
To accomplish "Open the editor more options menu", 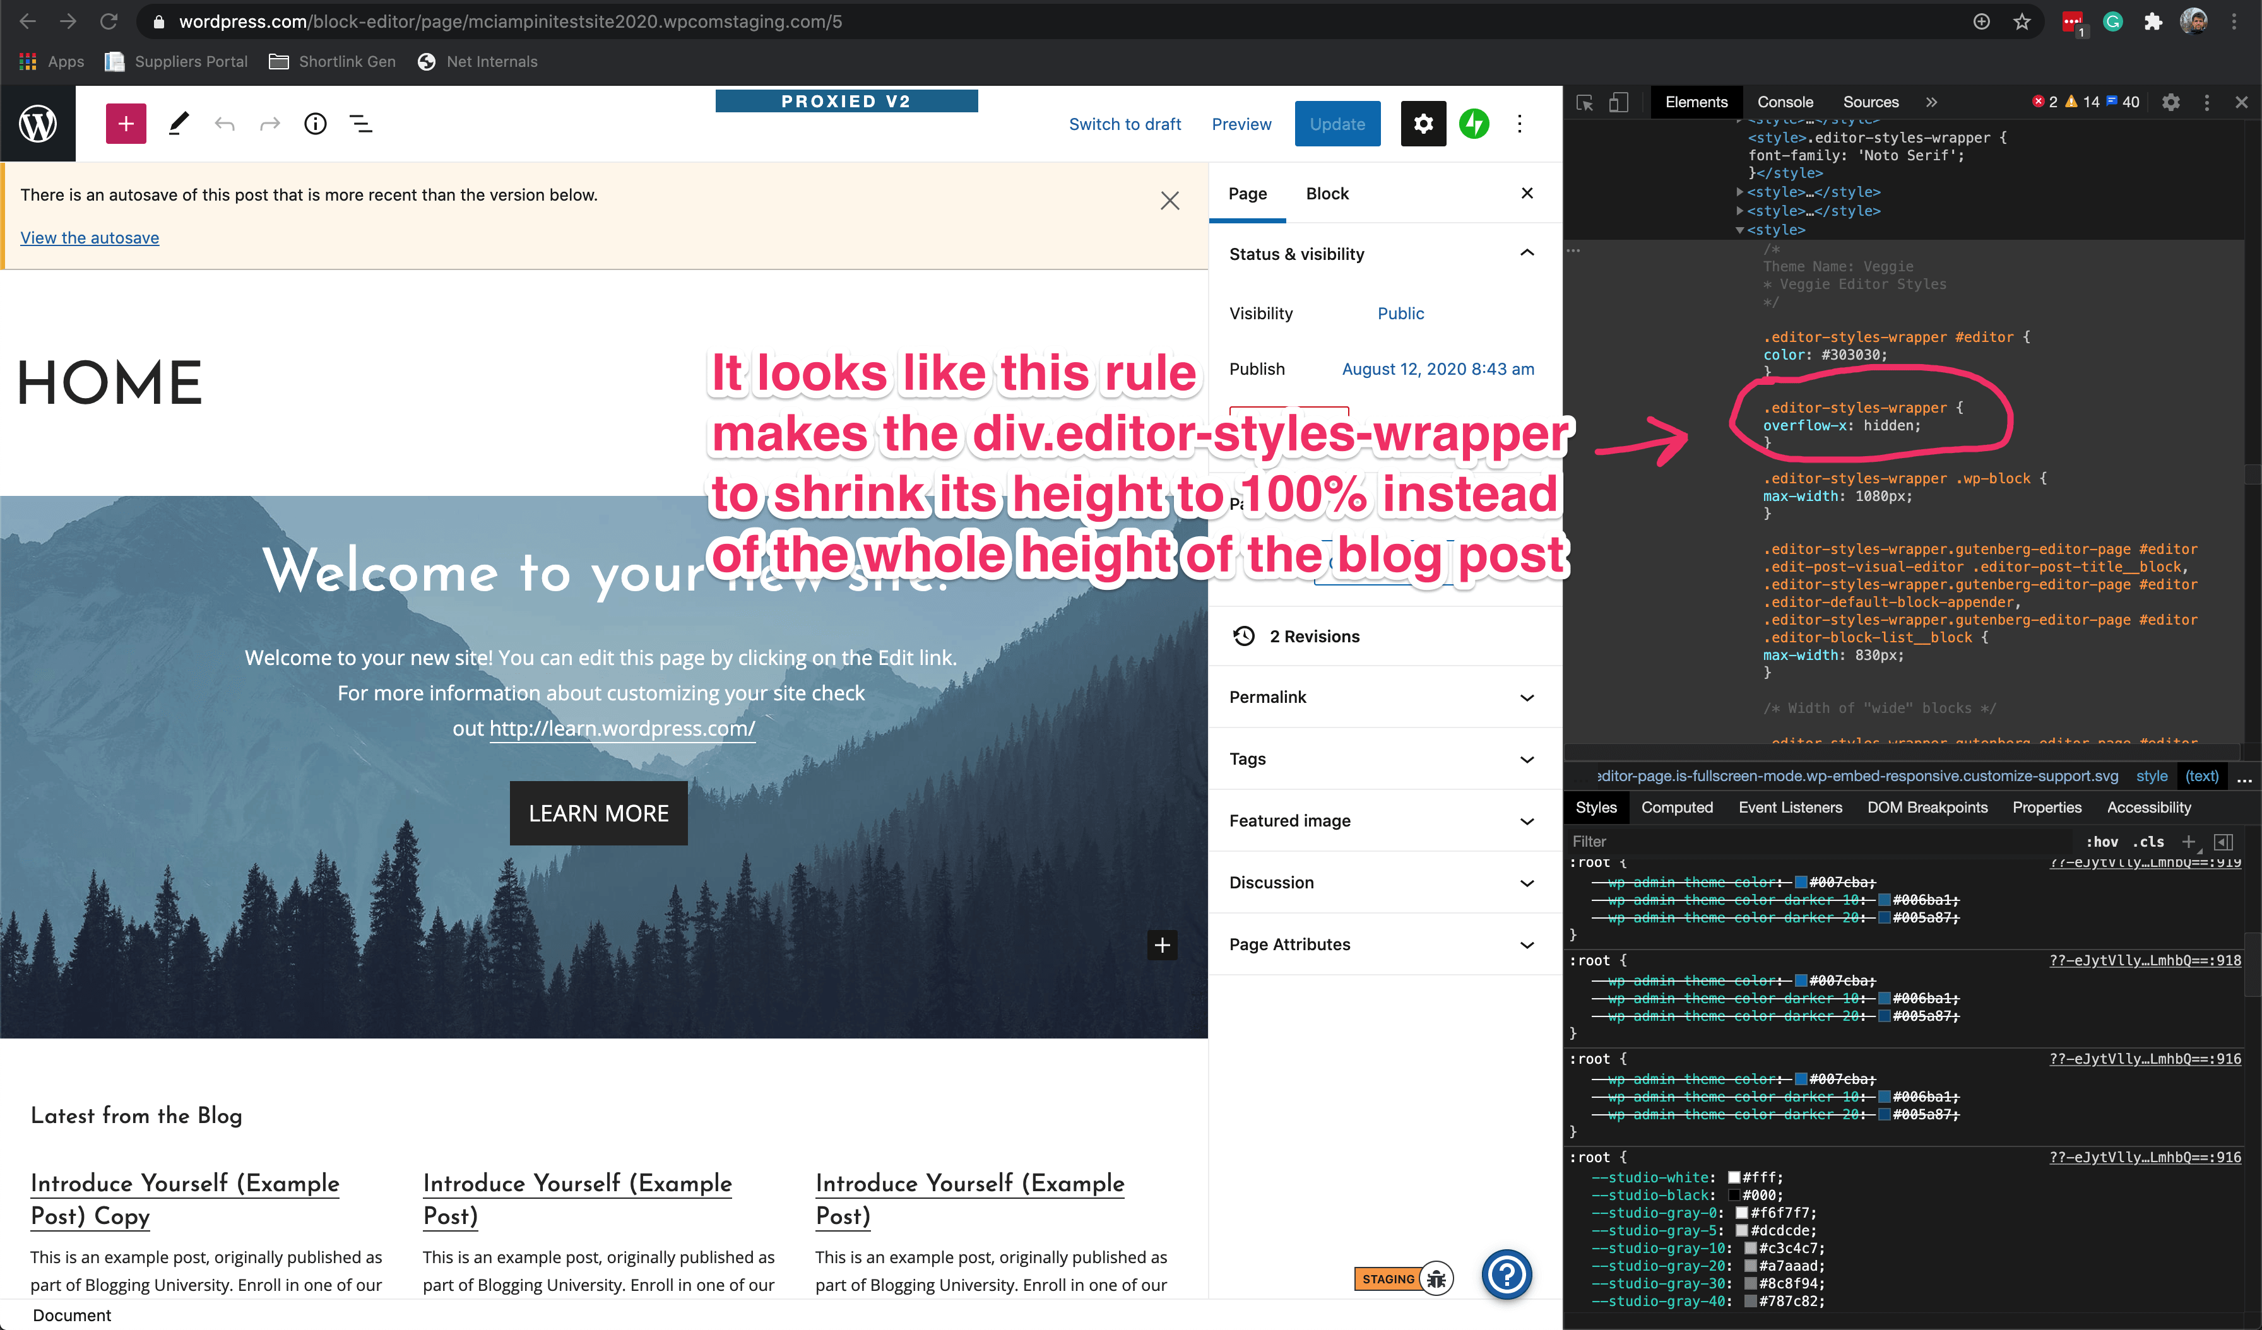I will (1520, 124).
